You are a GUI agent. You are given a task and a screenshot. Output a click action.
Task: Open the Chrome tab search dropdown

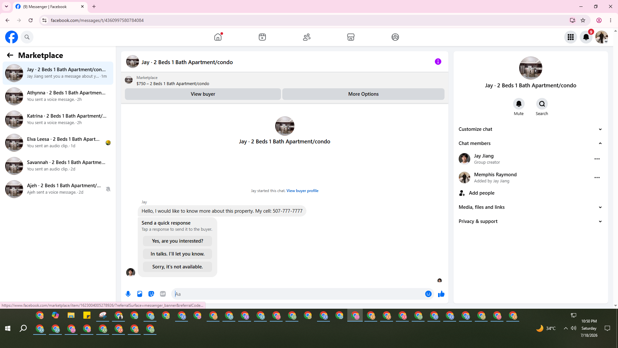pyautogui.click(x=6, y=6)
